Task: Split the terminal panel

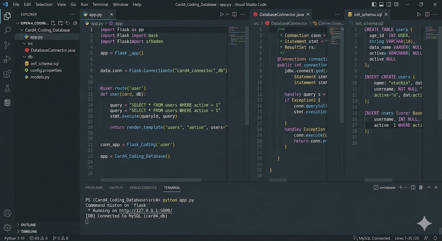Action: 413,187
